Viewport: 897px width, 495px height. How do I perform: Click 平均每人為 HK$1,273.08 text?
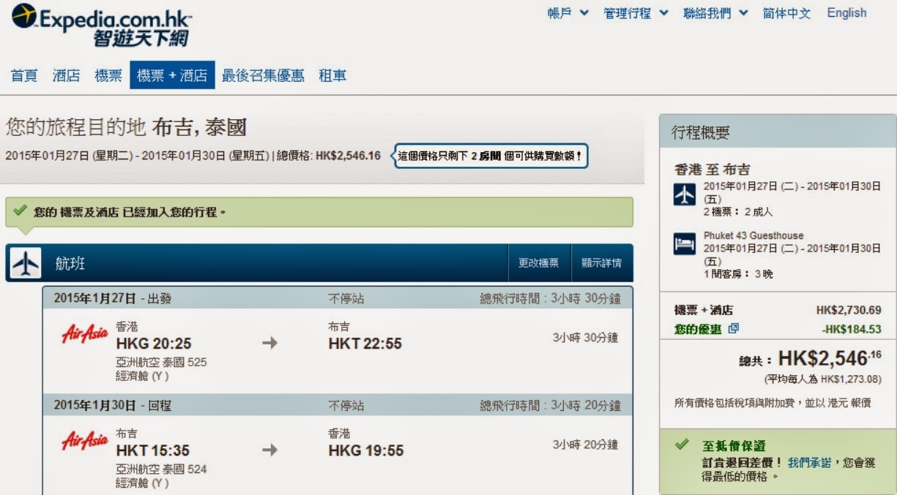[x=822, y=379]
